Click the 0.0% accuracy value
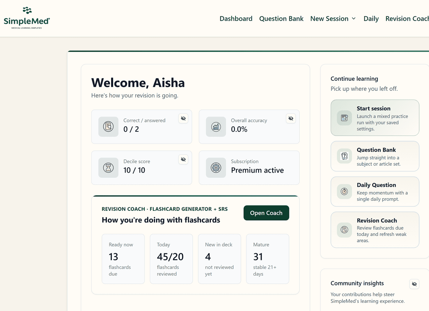Screen dimensions: 429x311 coord(239,129)
